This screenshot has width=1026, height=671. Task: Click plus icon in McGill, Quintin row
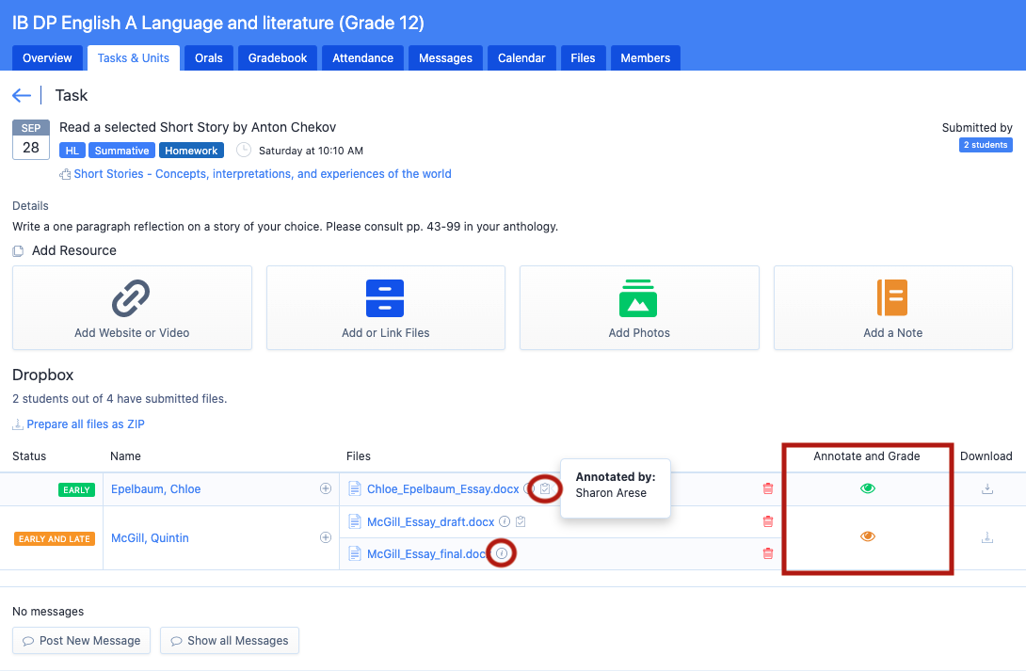(x=326, y=537)
